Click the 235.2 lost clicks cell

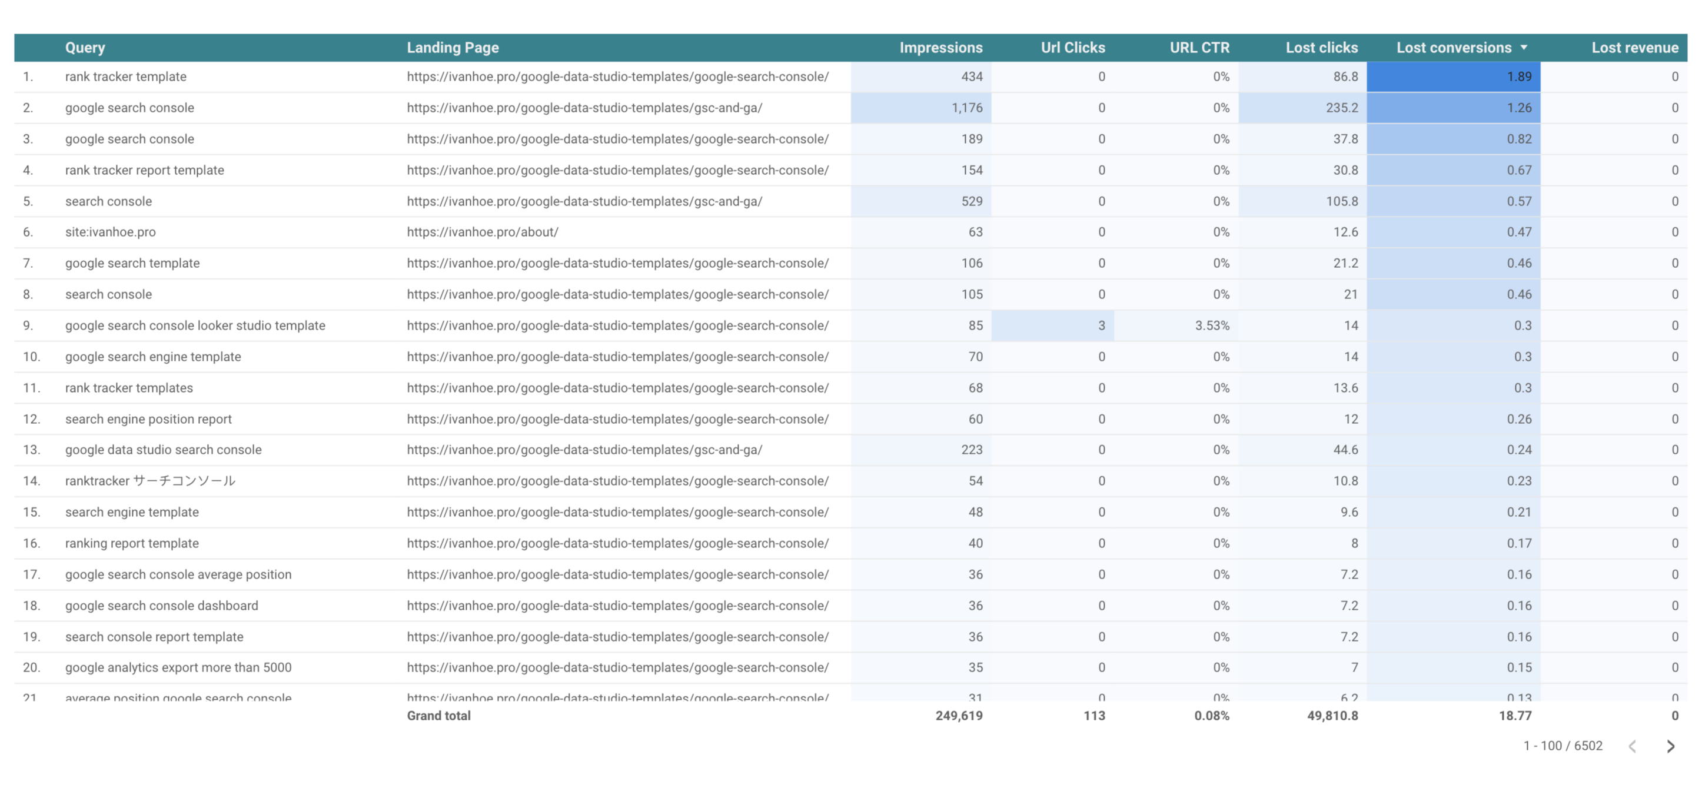[x=1302, y=108]
